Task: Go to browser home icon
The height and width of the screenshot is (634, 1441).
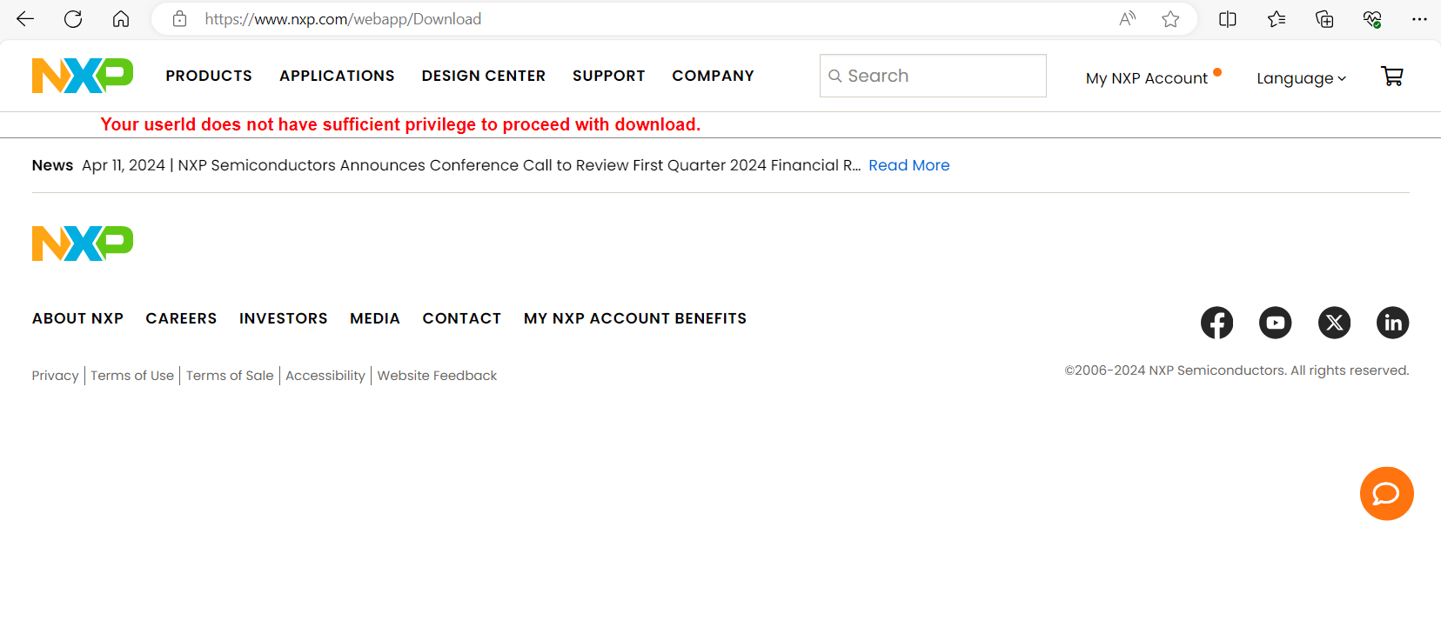Action: coord(121,19)
